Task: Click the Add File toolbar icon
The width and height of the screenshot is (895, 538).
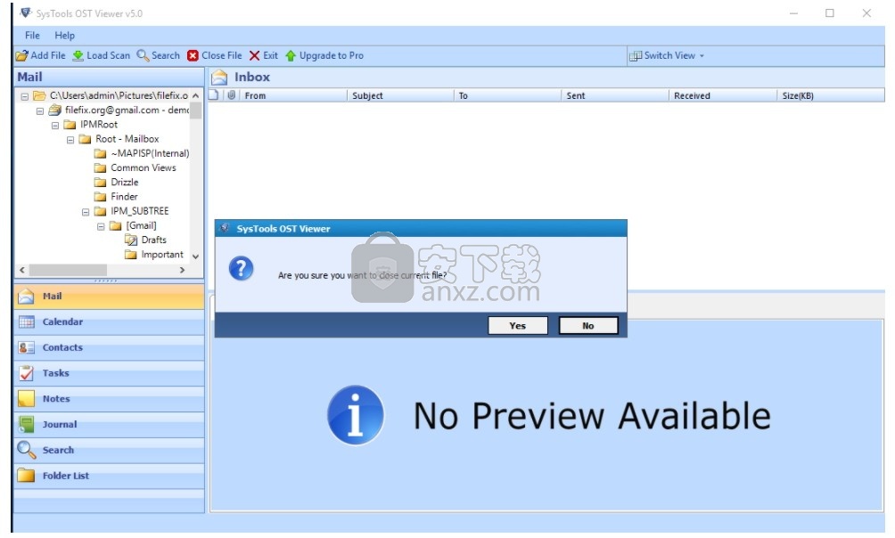Action: 21,56
